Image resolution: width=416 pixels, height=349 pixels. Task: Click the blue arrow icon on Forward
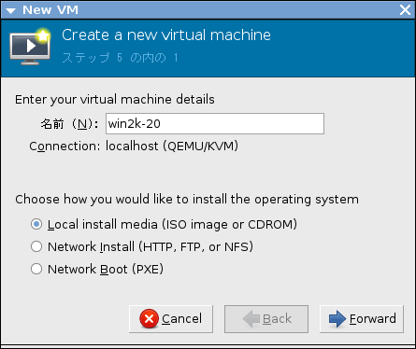pyautogui.click(x=337, y=319)
